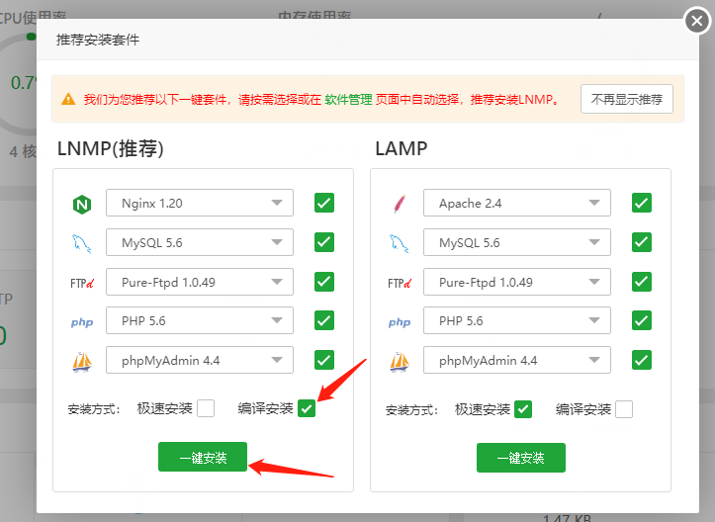Screen dimensions: 715x522
Task: Open LAMP Pure-Ftpd 1.0.49 dropdown
Action: click(x=517, y=282)
